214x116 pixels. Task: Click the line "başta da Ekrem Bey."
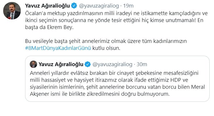point(49,27)
